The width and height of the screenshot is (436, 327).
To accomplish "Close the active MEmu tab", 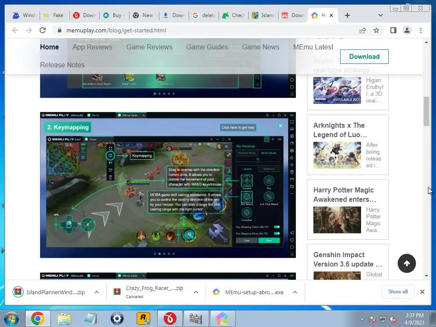I will tap(331, 15).
